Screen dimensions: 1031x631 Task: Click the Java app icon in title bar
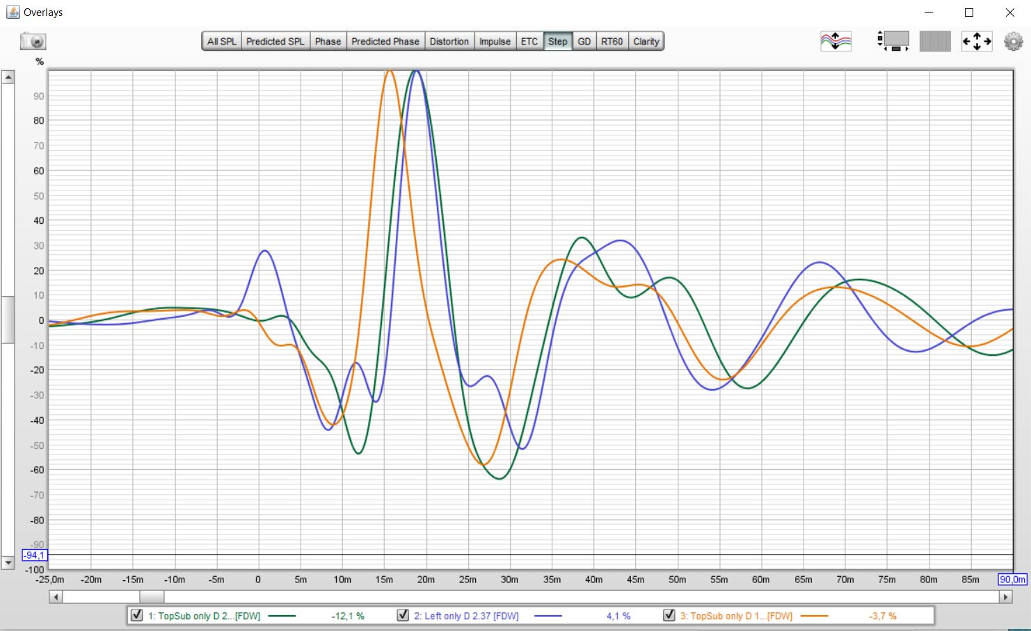[13, 13]
